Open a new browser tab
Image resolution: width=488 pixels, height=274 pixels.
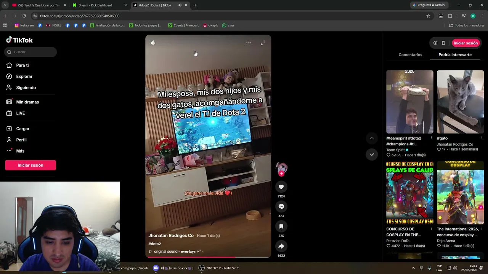[195, 5]
